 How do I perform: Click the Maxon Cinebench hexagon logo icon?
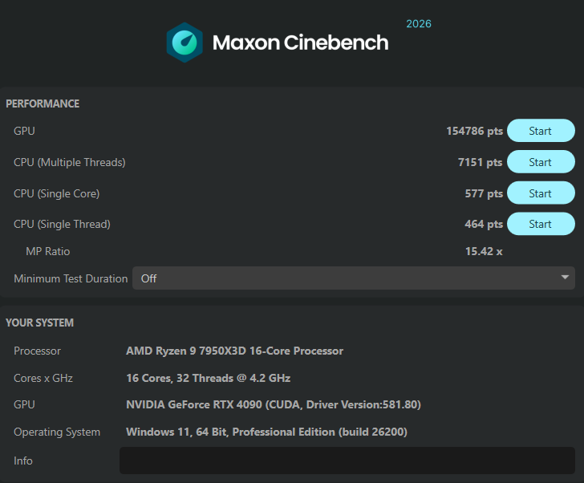185,43
